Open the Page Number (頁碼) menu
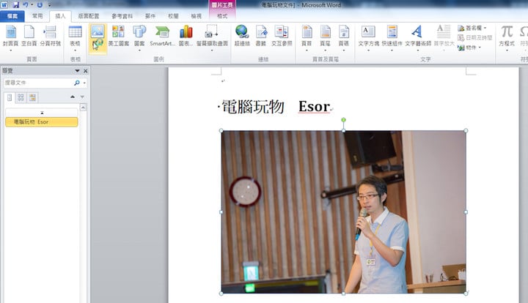 pos(344,38)
